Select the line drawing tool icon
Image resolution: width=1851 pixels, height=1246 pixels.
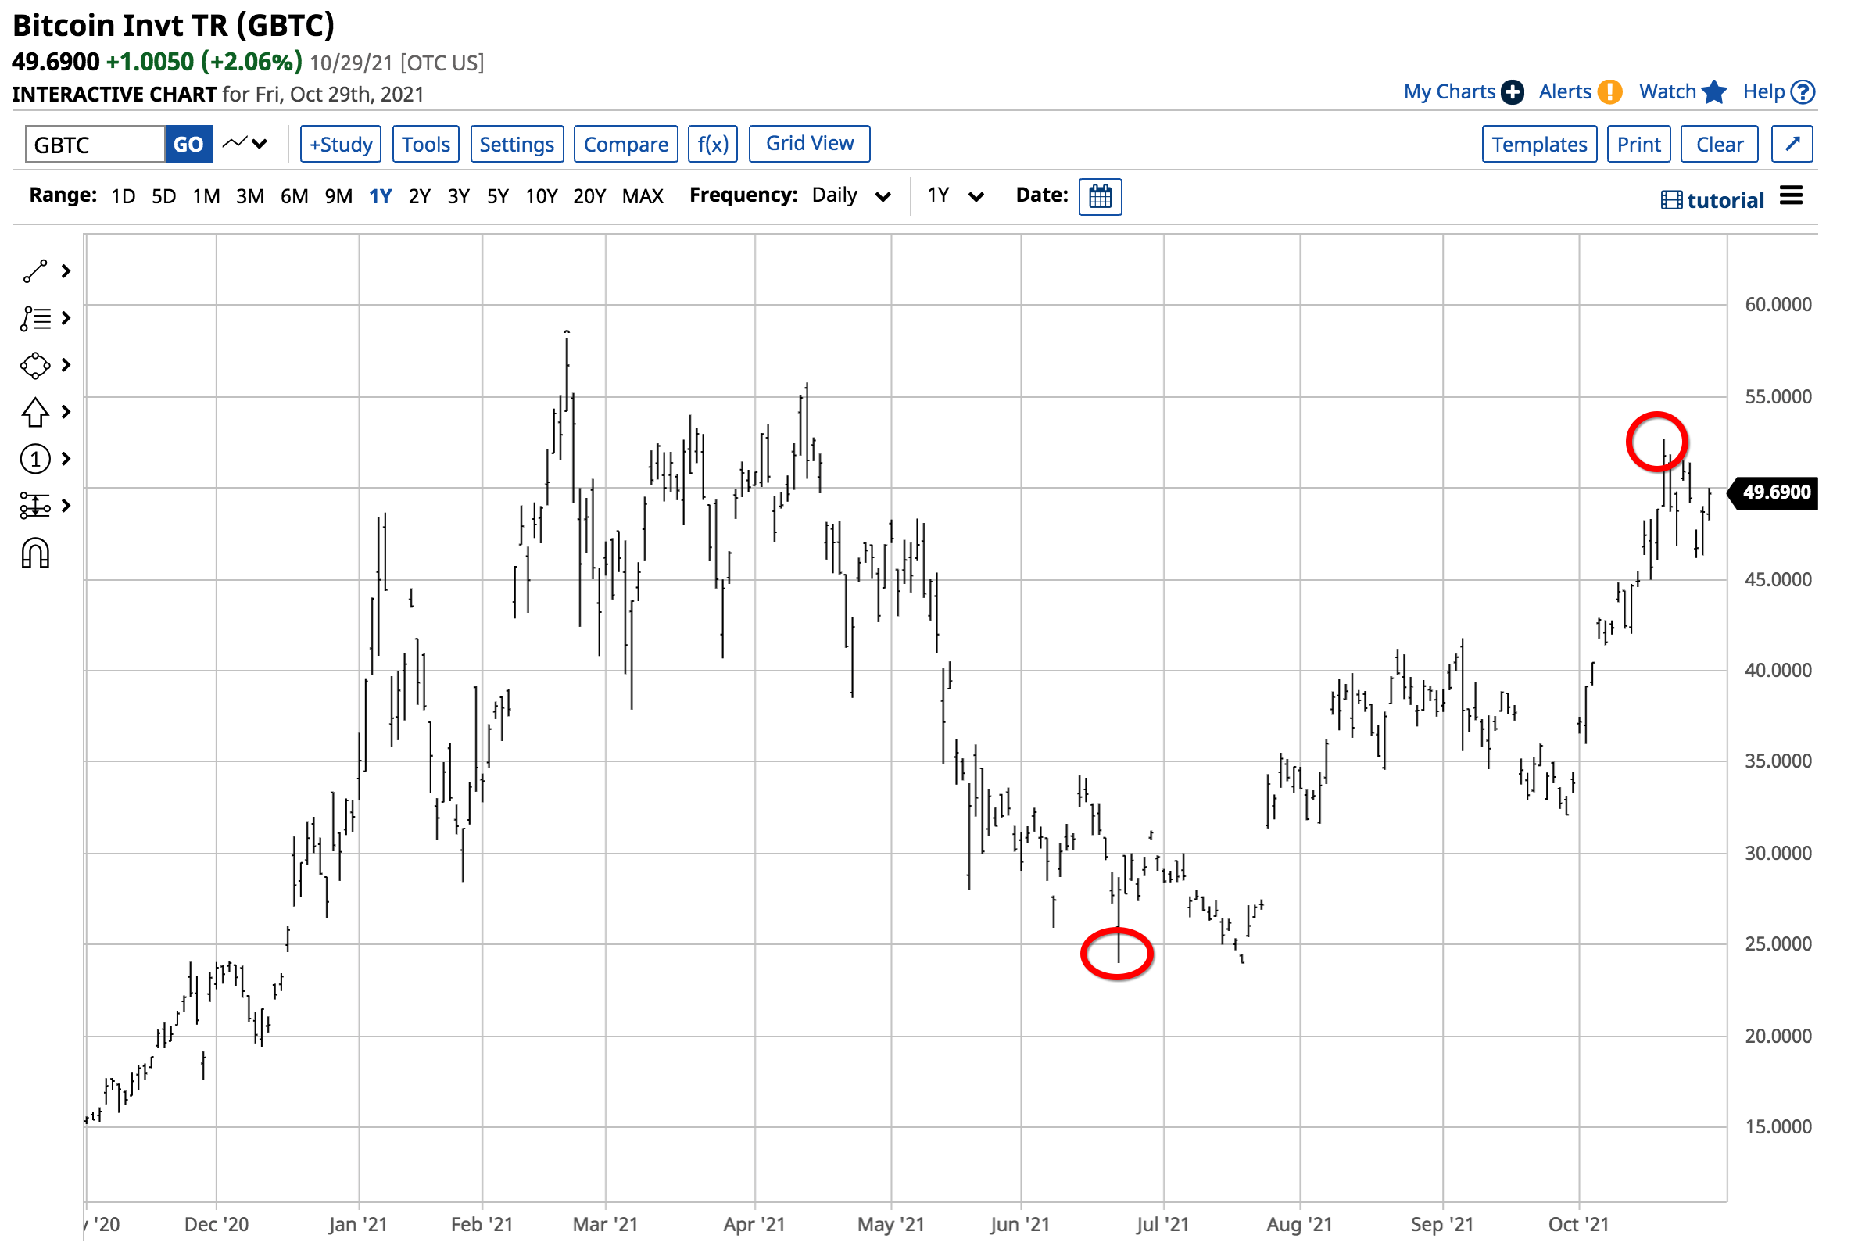35,272
